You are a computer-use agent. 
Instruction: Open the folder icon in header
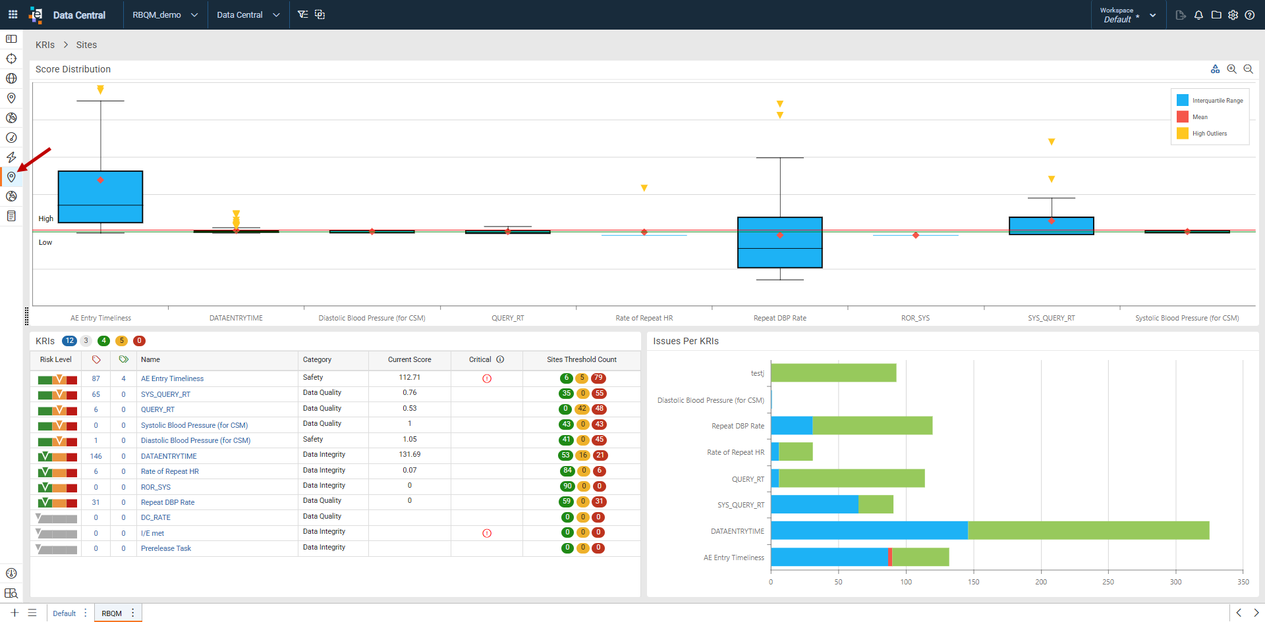point(1216,14)
